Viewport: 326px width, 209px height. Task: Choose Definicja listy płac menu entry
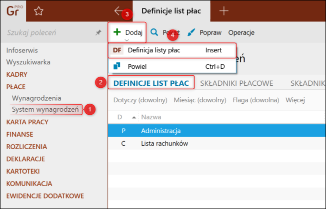click(x=172, y=50)
